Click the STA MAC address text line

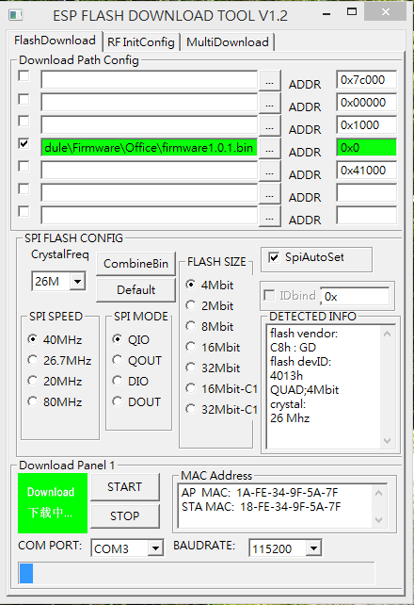pos(262,507)
